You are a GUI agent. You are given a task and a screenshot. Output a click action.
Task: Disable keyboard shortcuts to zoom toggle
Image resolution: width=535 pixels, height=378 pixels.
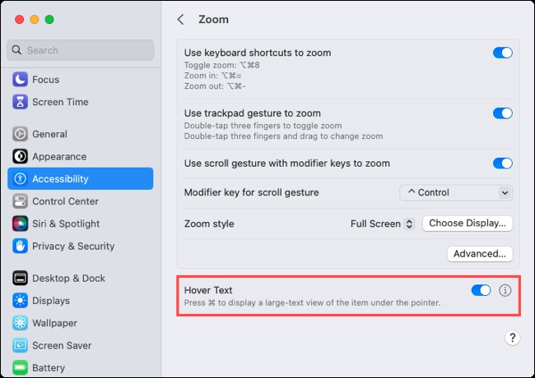(503, 53)
